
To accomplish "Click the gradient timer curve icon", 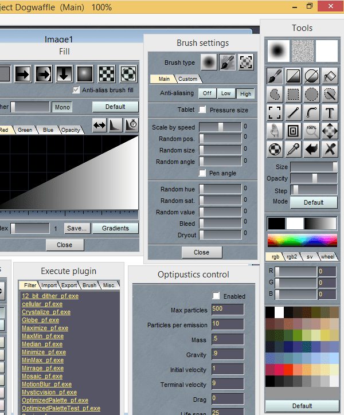I will (132, 125).
